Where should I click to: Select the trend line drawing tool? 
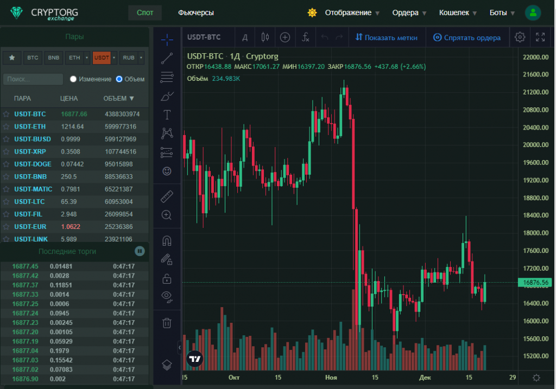click(167, 58)
